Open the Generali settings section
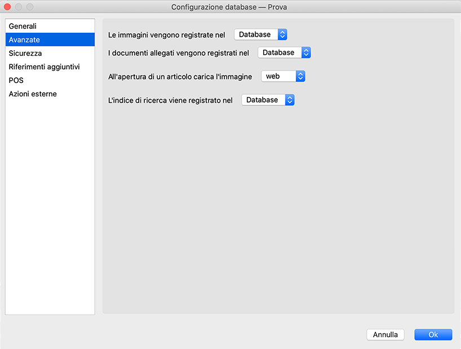461x349 pixels. pyautogui.click(x=23, y=26)
